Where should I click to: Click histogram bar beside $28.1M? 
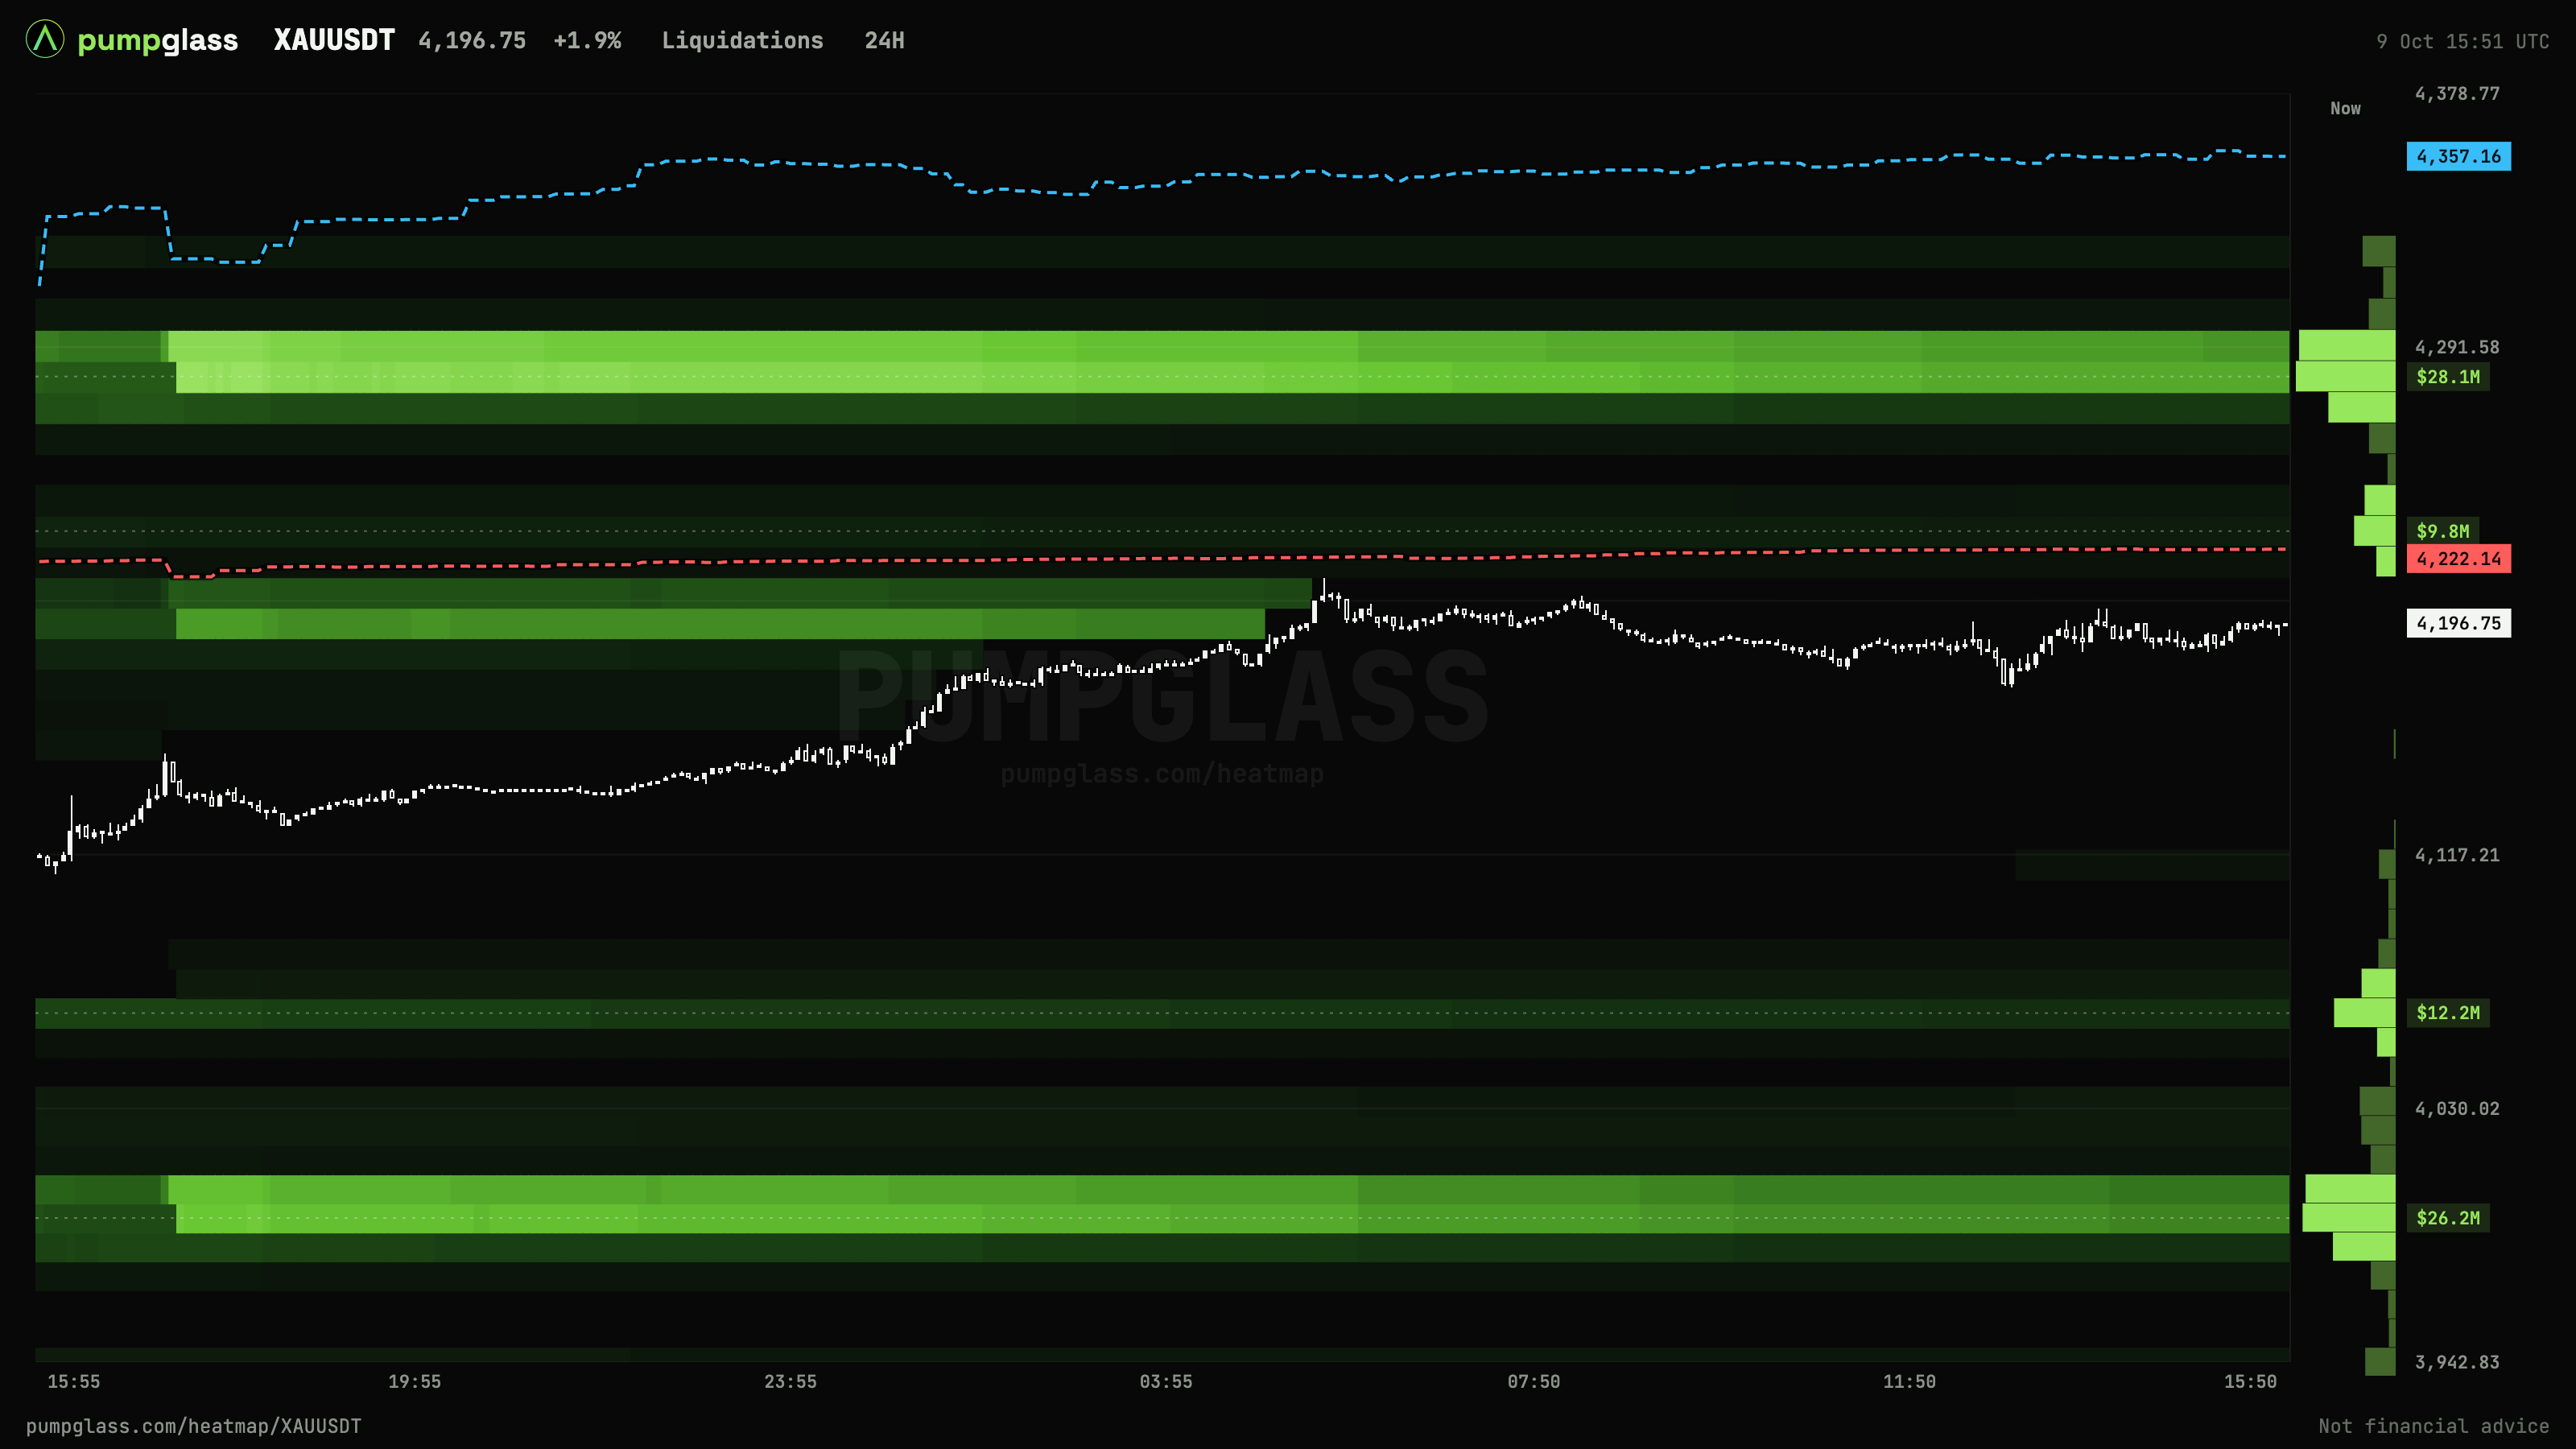[x=2345, y=377]
